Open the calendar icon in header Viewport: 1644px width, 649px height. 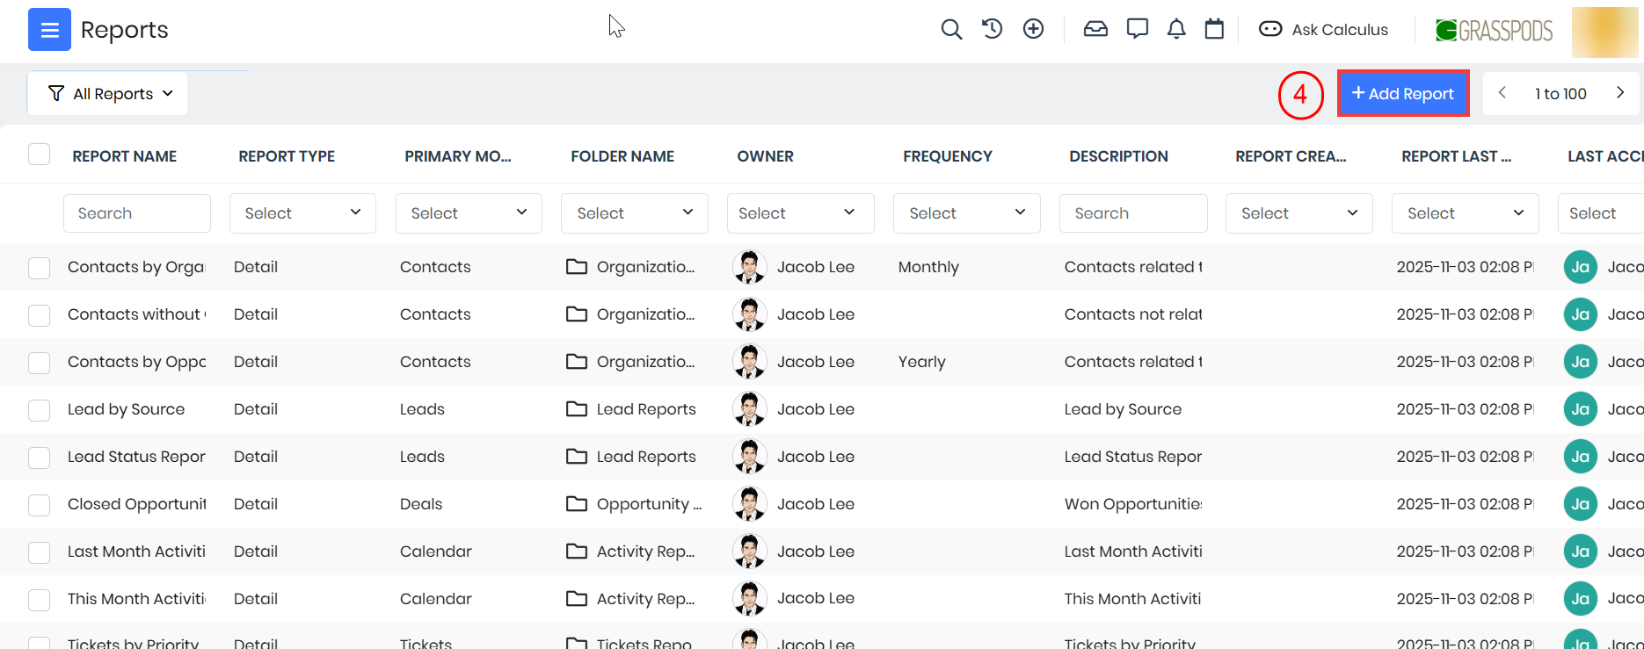pyautogui.click(x=1214, y=29)
